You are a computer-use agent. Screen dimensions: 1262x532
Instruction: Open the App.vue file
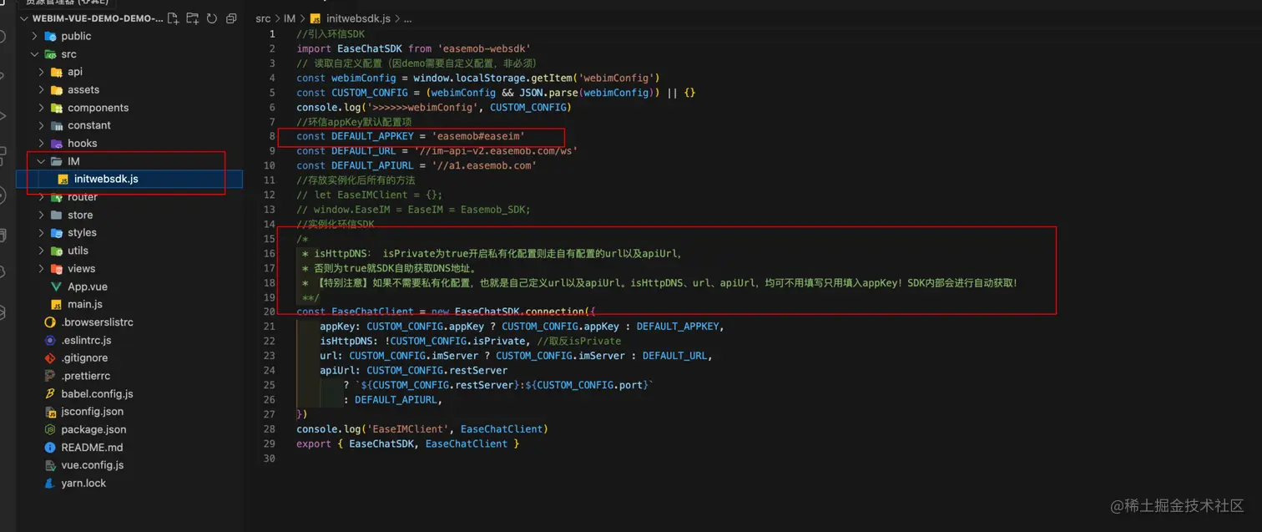point(88,286)
